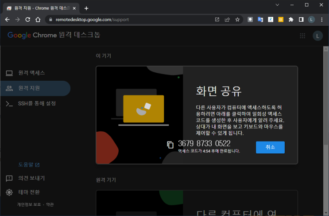Click the browser forward arrow
The image size is (329, 216).
click(x=18, y=20)
